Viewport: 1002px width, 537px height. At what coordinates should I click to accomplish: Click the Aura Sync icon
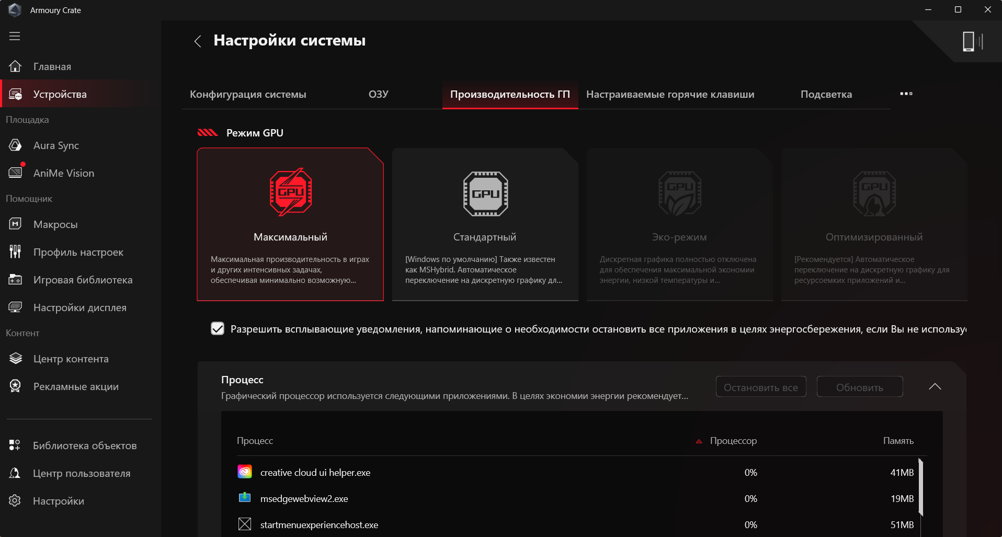coord(15,145)
